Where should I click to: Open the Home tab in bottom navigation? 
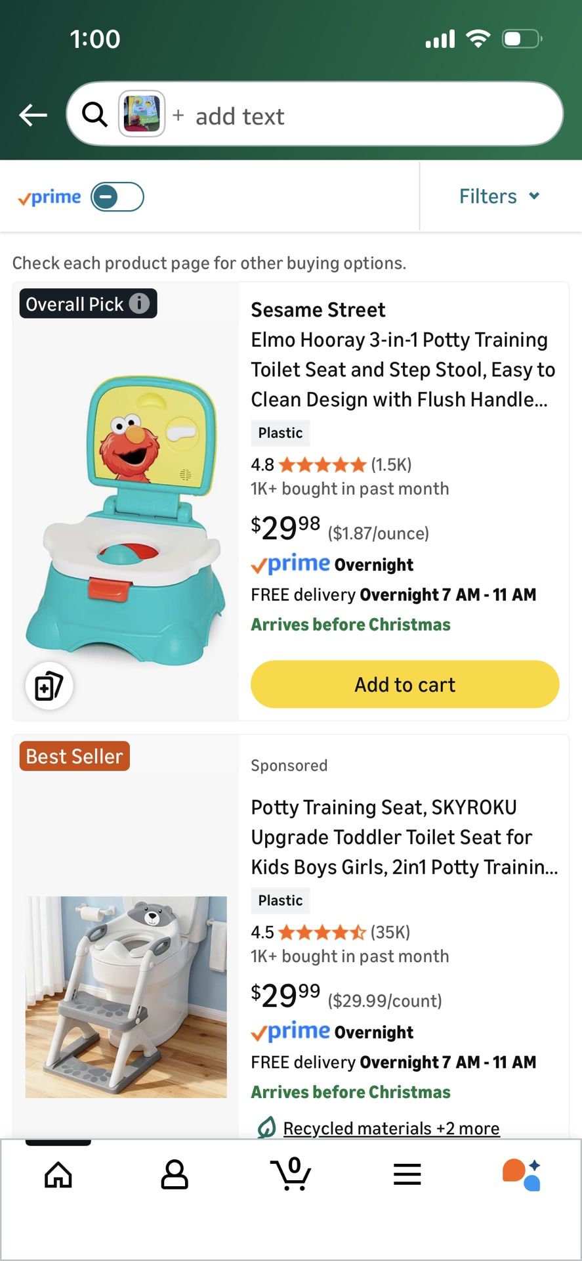click(x=58, y=1175)
